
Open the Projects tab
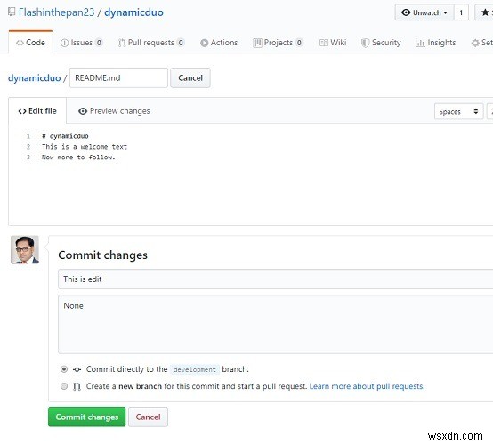278,43
